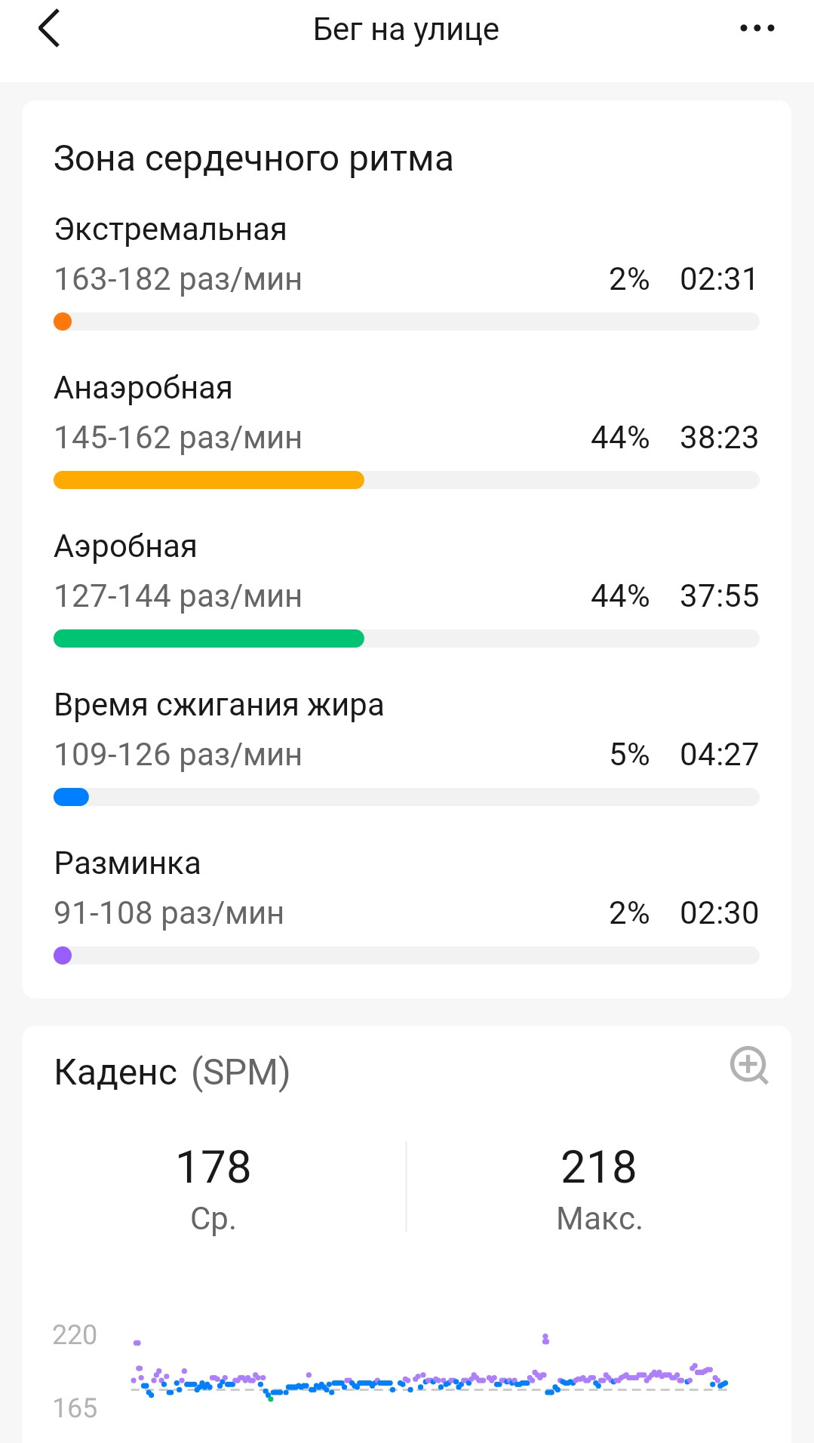Select the "Разминка" zone label
Image resolution: width=814 pixels, height=1443 pixels.
click(x=127, y=863)
